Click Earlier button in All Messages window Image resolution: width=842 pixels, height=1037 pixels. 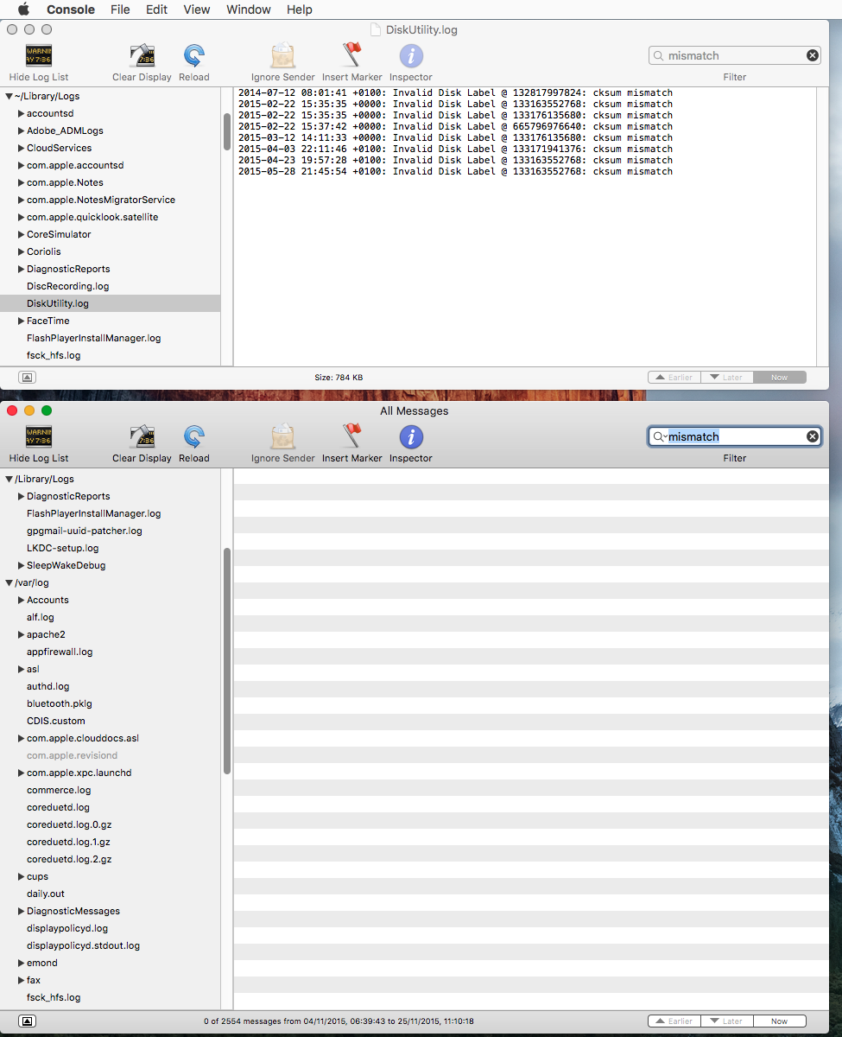pos(674,1021)
